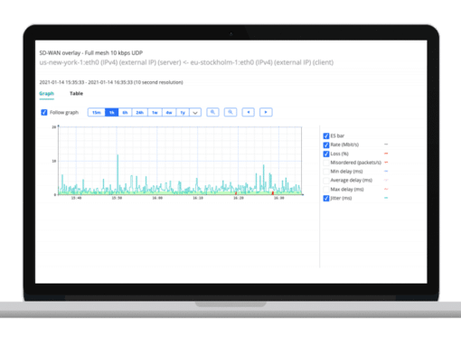Uncheck the Follow graph checkbox
461x345 pixels.
[x=44, y=112]
